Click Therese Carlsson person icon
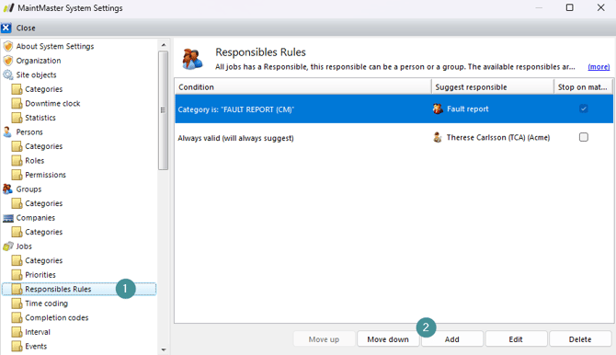The width and height of the screenshot is (616, 355). 438,138
